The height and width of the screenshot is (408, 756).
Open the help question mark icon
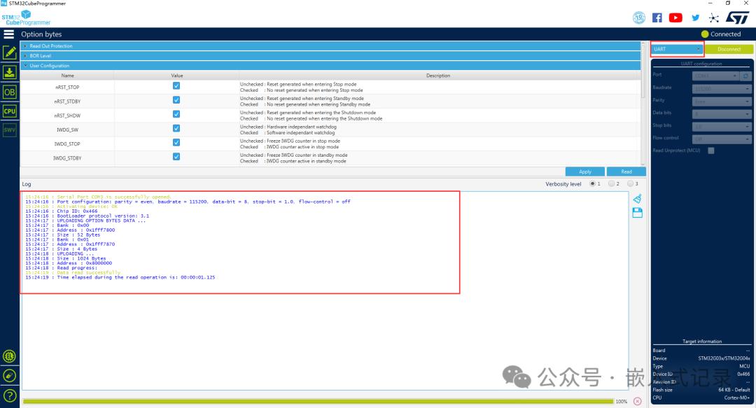click(10, 396)
